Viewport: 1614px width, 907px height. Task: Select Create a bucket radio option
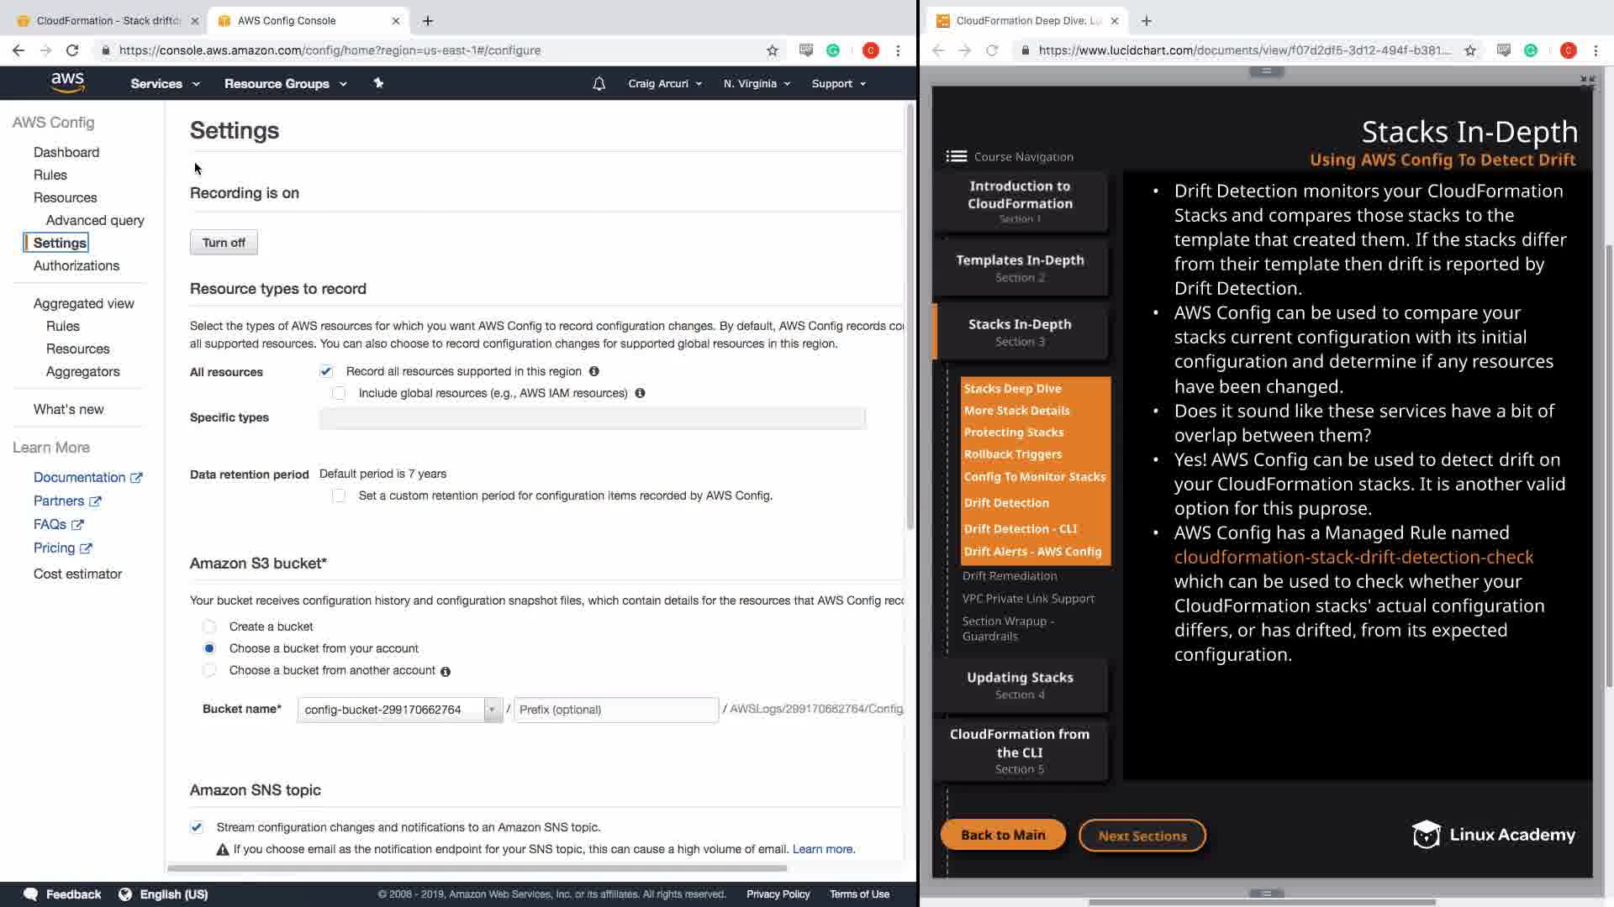pos(209,627)
